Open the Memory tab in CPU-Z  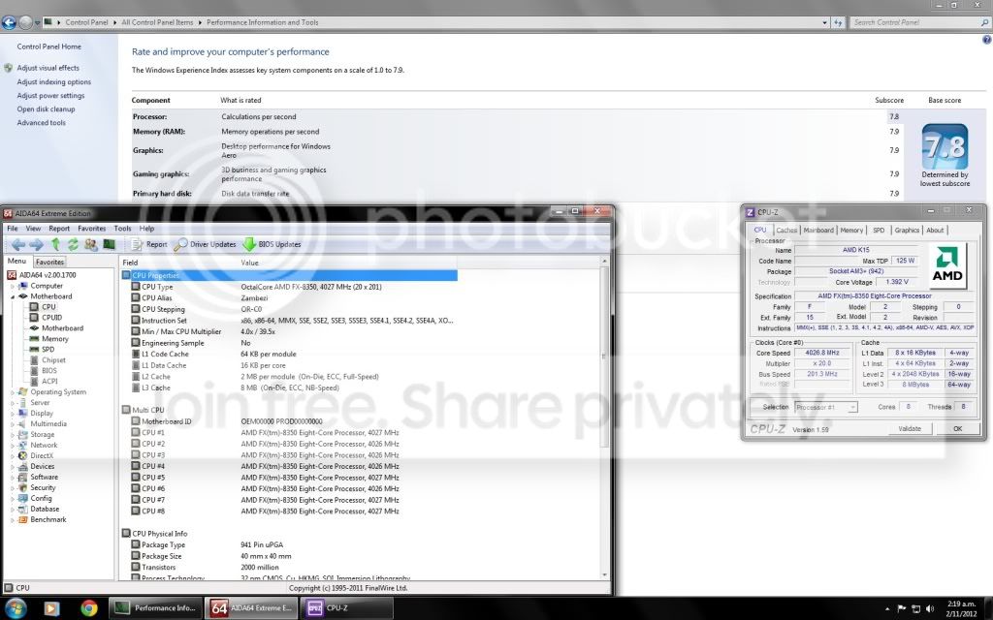tap(851, 231)
